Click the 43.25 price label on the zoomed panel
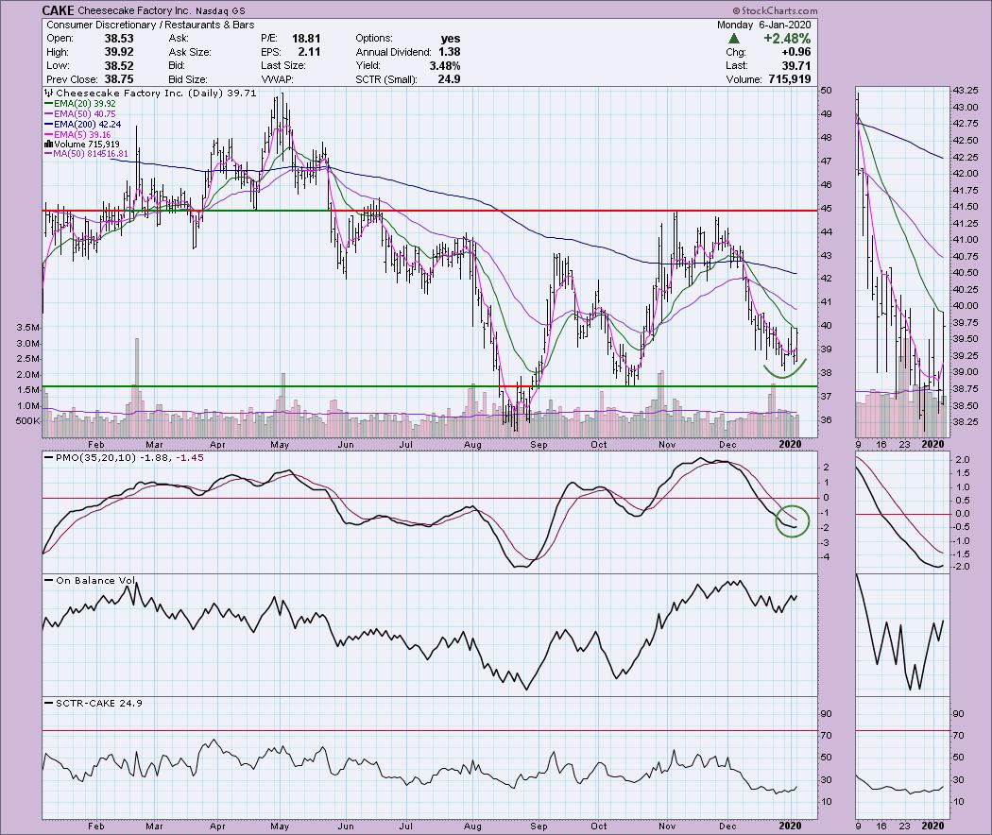 point(966,91)
